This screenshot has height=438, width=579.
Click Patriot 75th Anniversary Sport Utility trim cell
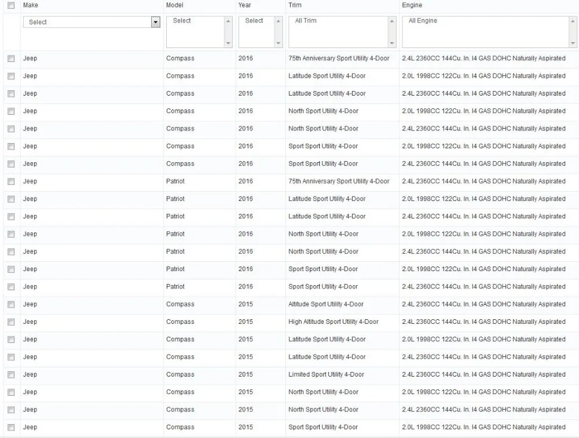point(339,181)
